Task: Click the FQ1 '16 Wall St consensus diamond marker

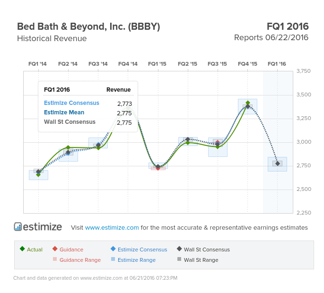Action: 278,164
